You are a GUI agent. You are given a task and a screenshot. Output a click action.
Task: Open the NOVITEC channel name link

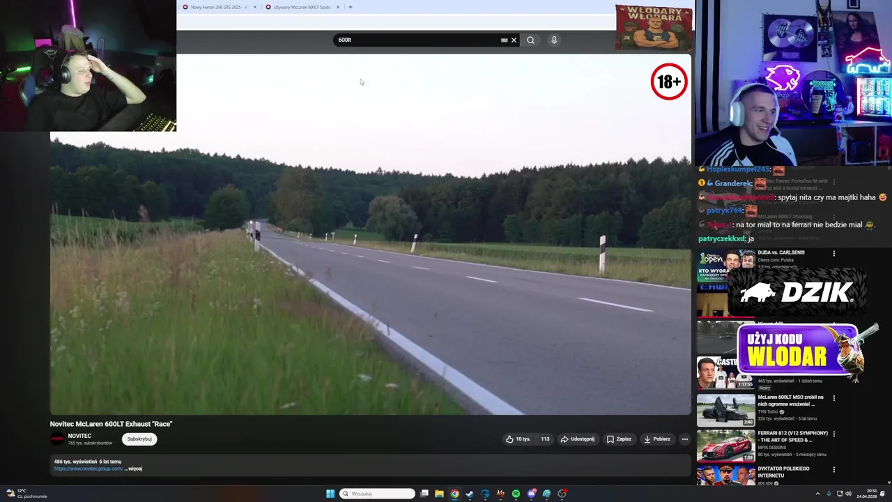tap(79, 436)
